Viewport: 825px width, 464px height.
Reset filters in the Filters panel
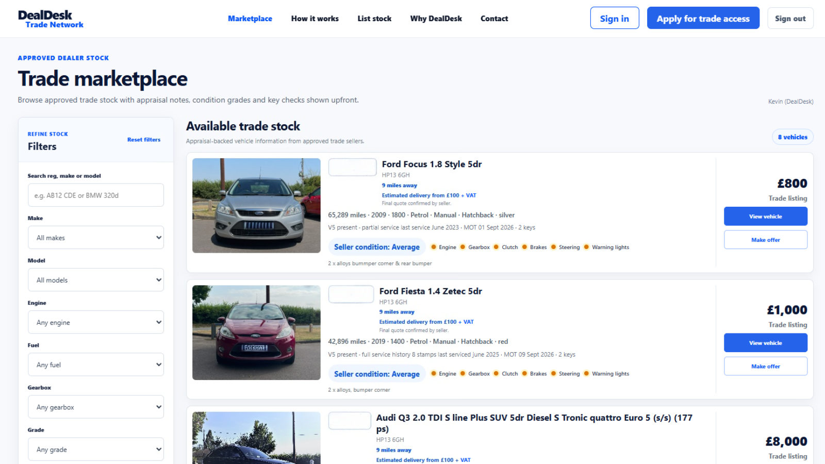point(144,140)
